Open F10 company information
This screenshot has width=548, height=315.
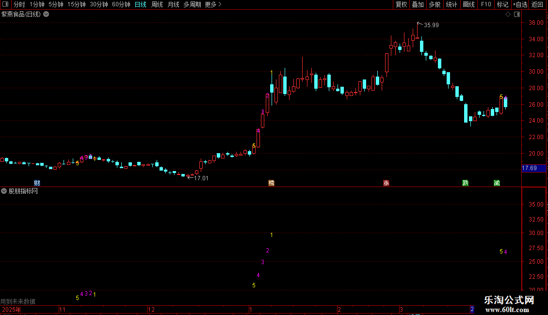click(x=486, y=4)
